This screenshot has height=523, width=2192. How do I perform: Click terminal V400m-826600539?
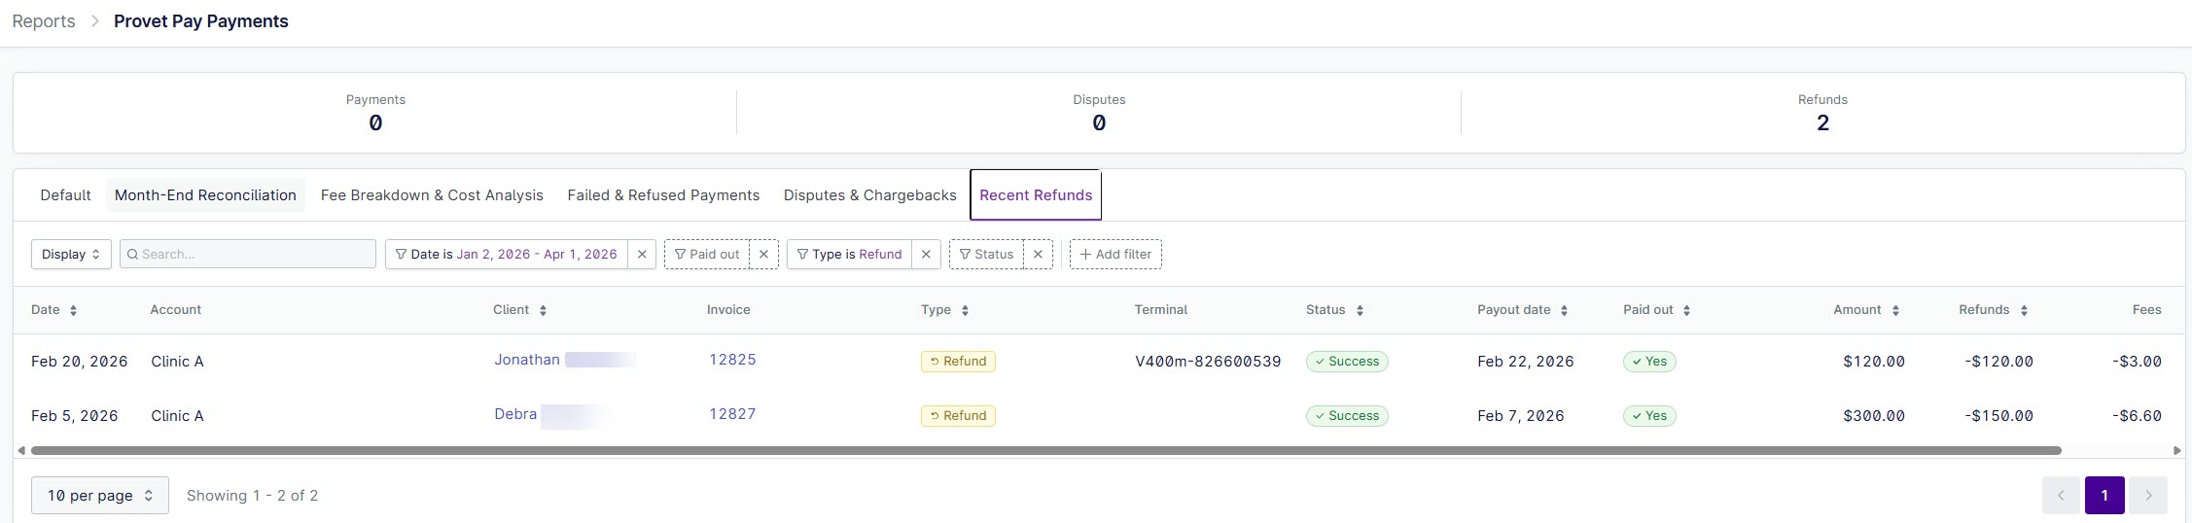[x=1208, y=362]
